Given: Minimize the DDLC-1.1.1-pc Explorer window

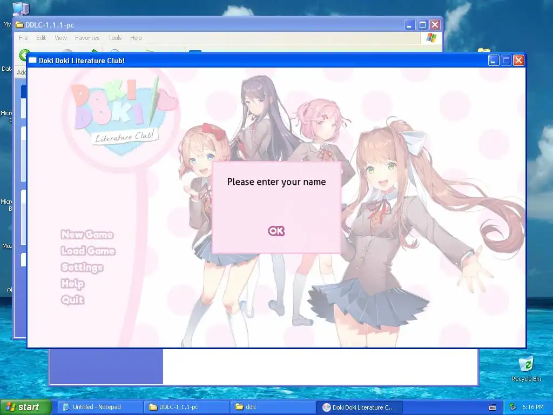Looking at the screenshot, I should coord(409,25).
